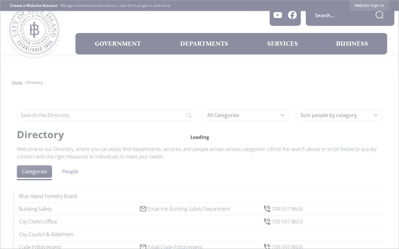Open the Business menu
The width and height of the screenshot is (399, 249).
(x=352, y=44)
